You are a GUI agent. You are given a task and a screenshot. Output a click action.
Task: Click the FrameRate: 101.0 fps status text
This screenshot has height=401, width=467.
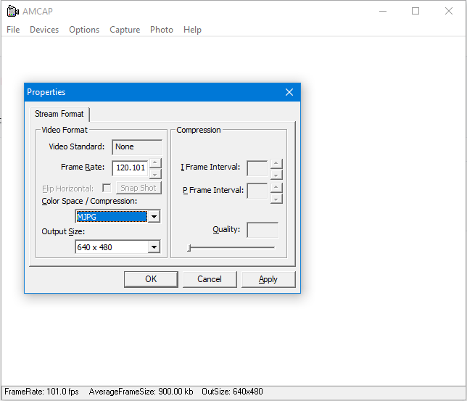(41, 392)
